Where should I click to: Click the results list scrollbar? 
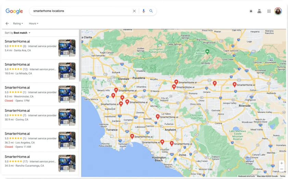tap(80, 55)
